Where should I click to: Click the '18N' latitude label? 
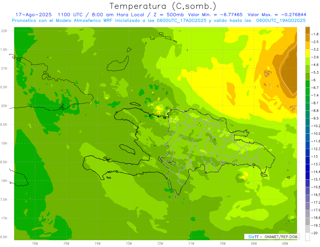coord(4,181)
